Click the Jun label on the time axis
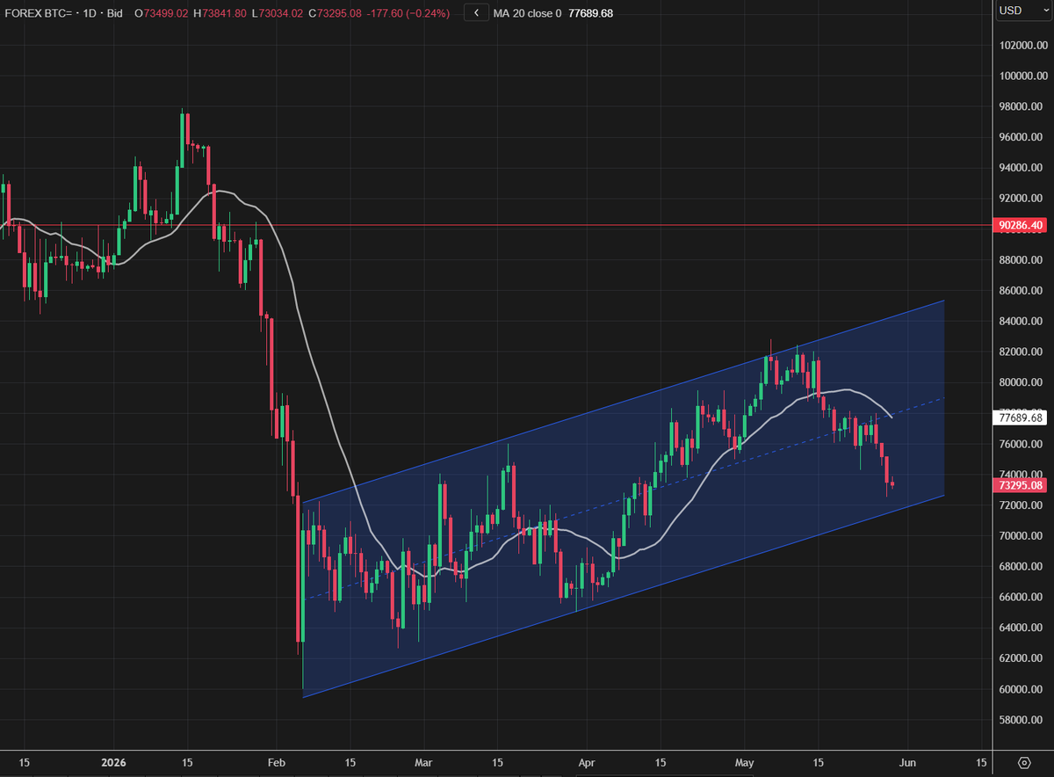Viewport: 1054px width, 777px height. (907, 762)
